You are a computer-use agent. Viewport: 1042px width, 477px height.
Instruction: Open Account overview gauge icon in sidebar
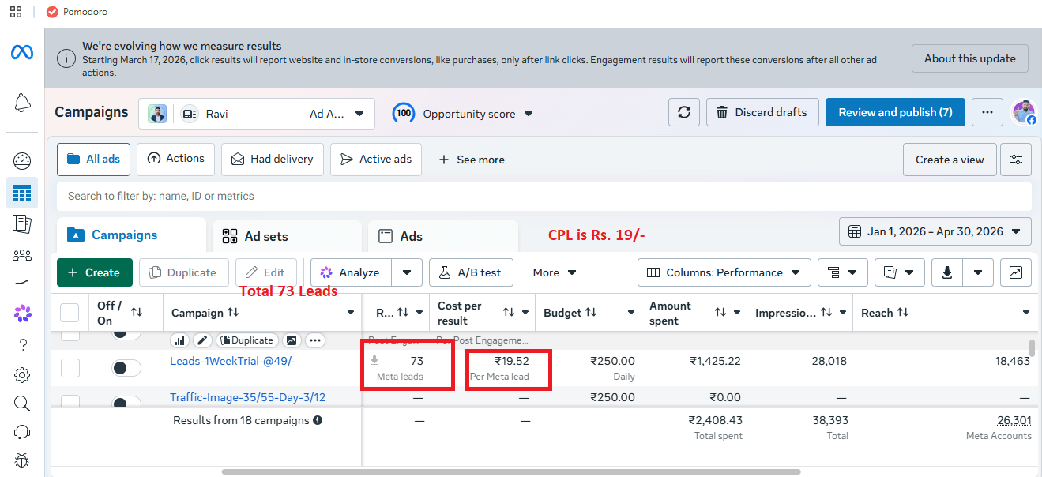(22, 161)
